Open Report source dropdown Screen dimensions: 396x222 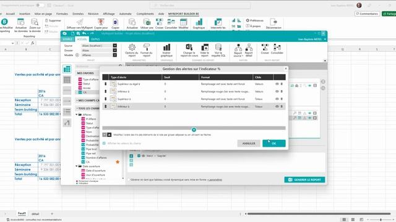pos(238,50)
